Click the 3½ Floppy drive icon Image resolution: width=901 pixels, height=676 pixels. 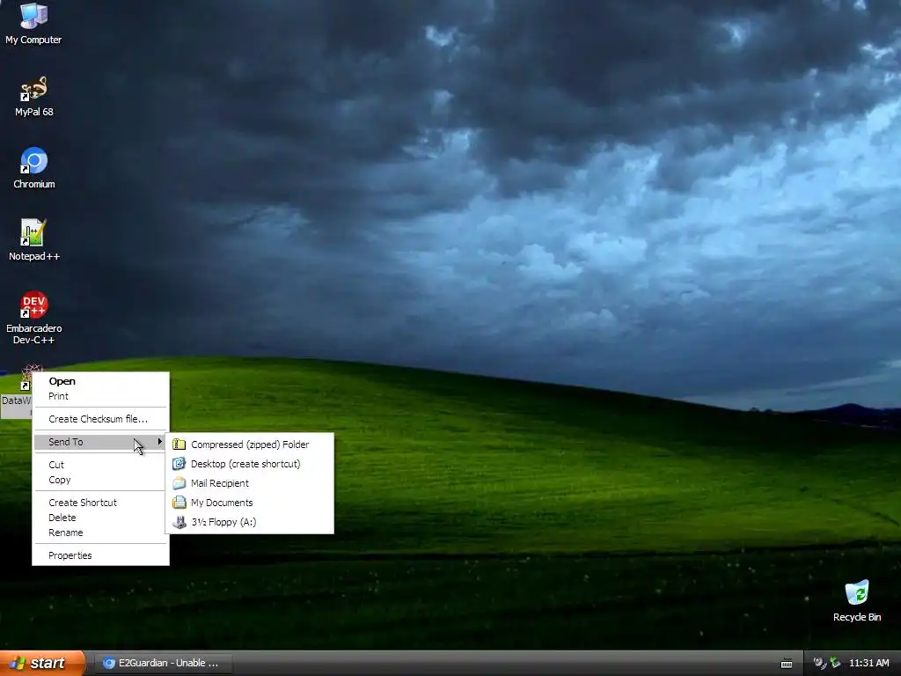pos(179,522)
